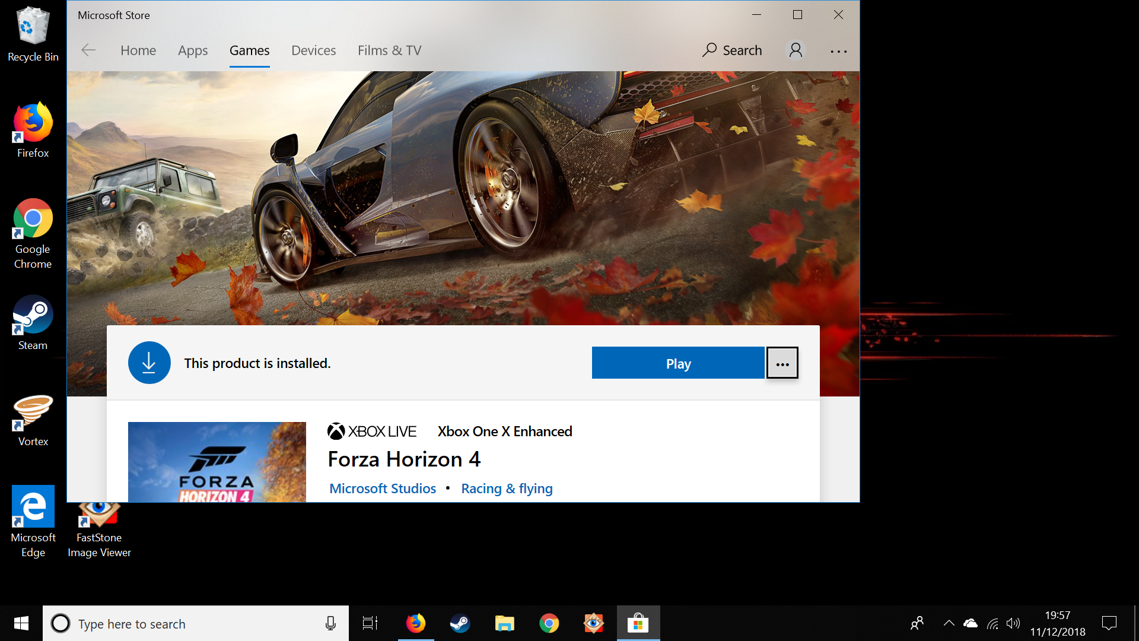
Task: Click the Forza Horizon 4 cover thumbnail
Action: tap(217, 462)
